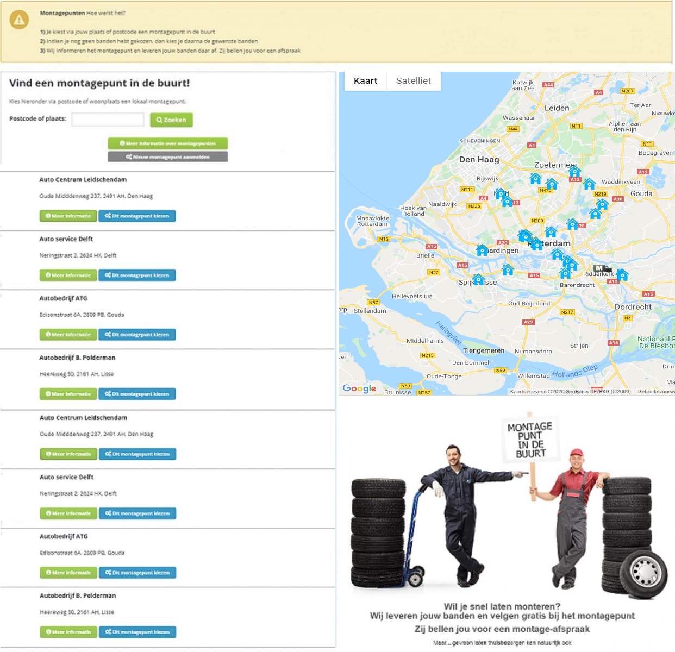Click Nieuw montagepunt aanmelden button
The image size is (675, 652).
167,157
